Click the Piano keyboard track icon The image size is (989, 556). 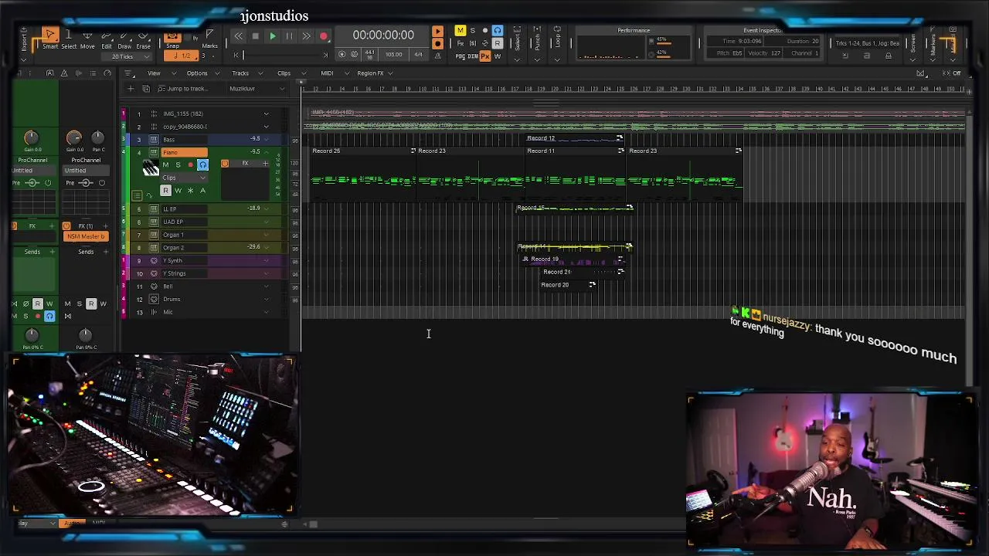150,169
